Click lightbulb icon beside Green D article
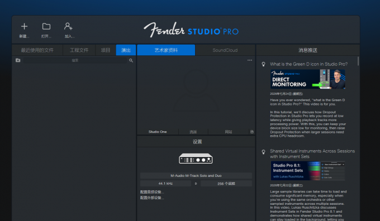 pyautogui.click(x=263, y=64)
